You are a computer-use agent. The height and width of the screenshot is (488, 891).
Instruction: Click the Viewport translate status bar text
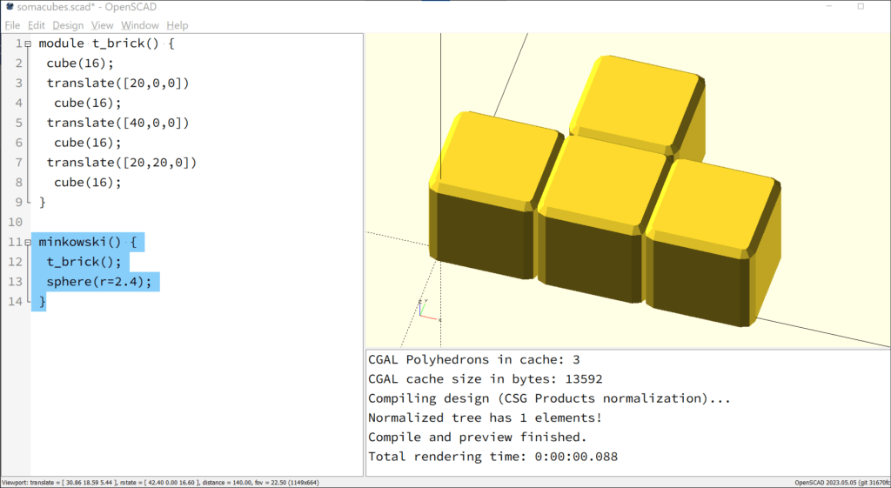pos(160,482)
